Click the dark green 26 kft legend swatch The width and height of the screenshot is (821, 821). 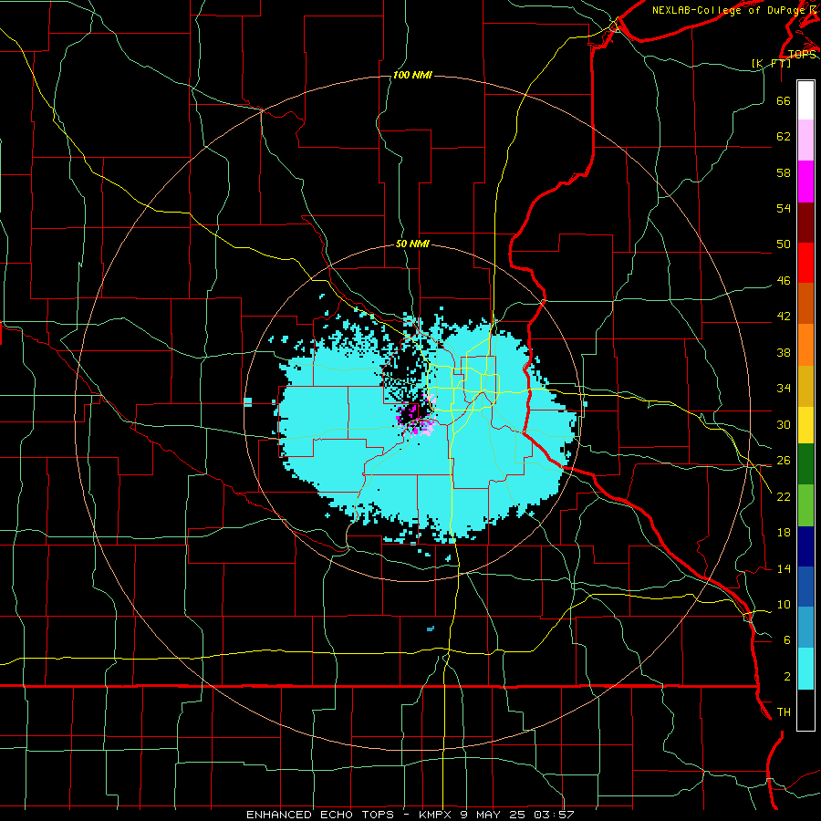[805, 464]
